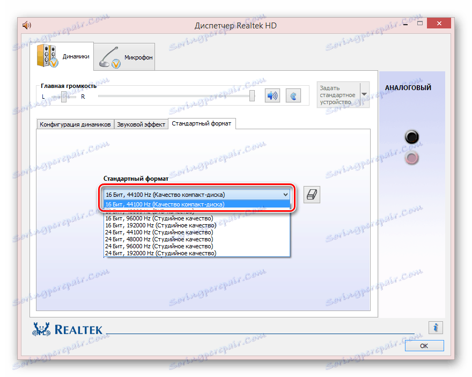This screenshot has height=377, width=472.
Task: Open the information icon button
Action: 436,327
